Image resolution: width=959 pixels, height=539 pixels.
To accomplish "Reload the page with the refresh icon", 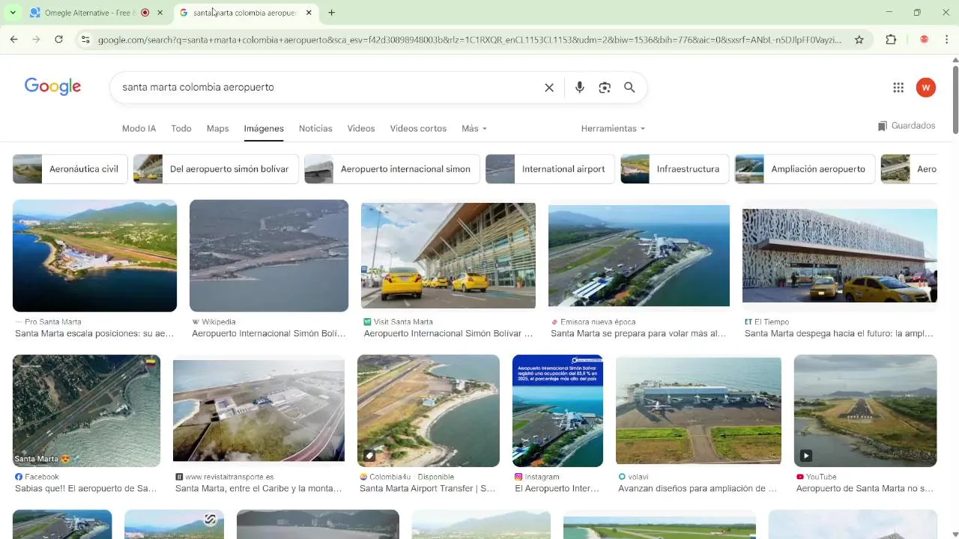I will [58, 40].
